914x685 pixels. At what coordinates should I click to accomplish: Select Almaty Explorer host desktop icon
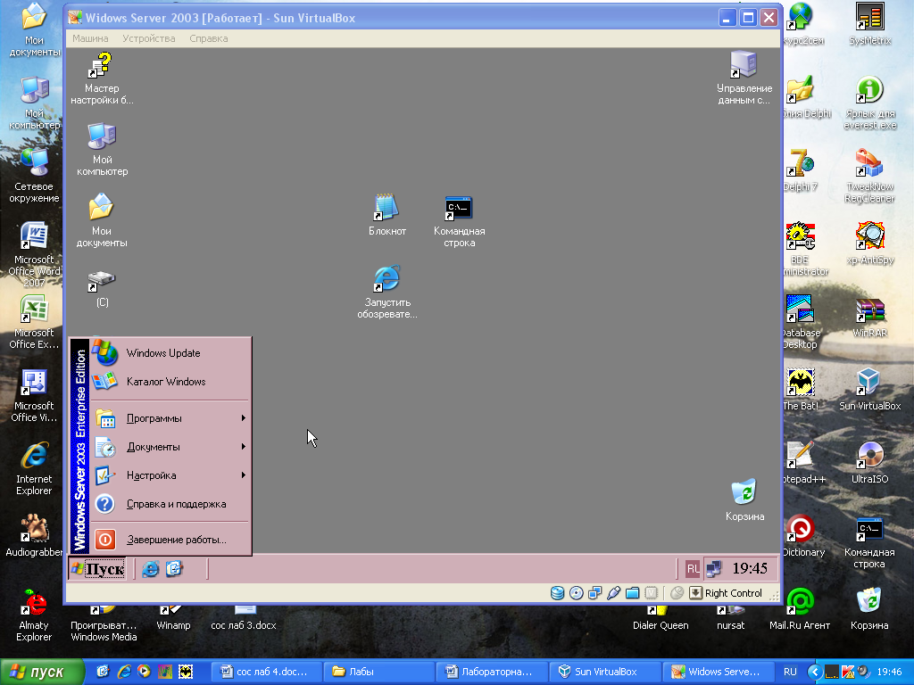pos(34,615)
